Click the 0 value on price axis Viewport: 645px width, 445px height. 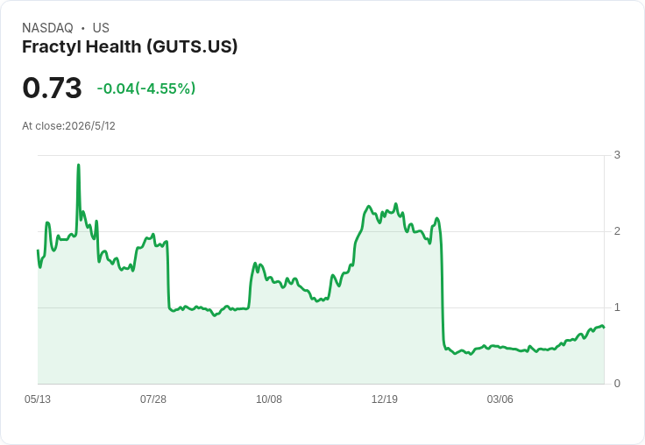click(617, 384)
